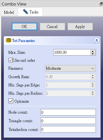Select the Tasks tab
This screenshot has height=140, width=103.
(x=30, y=12)
